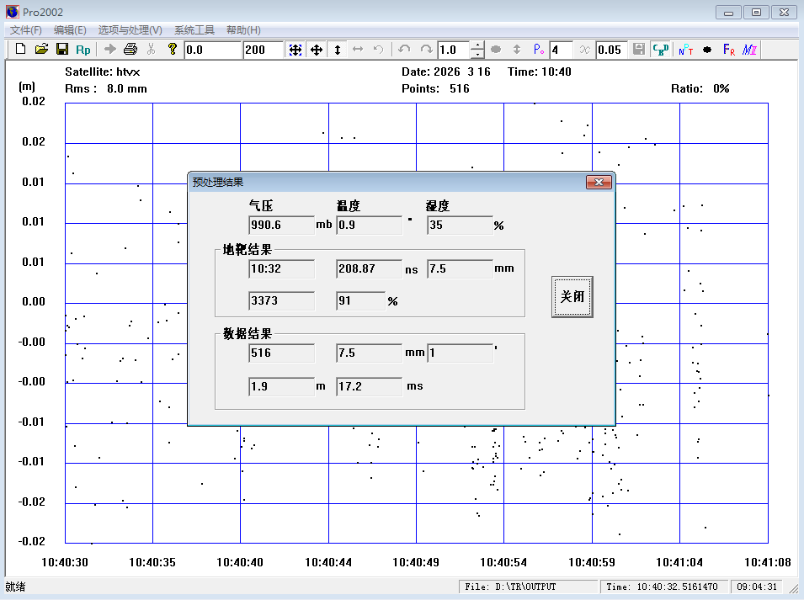Click the floppy disk save icon
The width and height of the screenshot is (804, 600).
(x=62, y=50)
